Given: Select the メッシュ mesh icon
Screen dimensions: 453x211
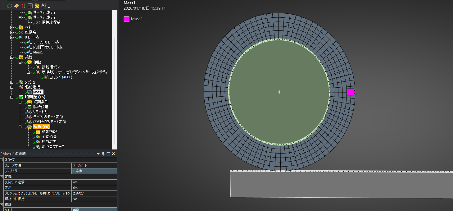Looking at the screenshot, I should pos(21,82).
